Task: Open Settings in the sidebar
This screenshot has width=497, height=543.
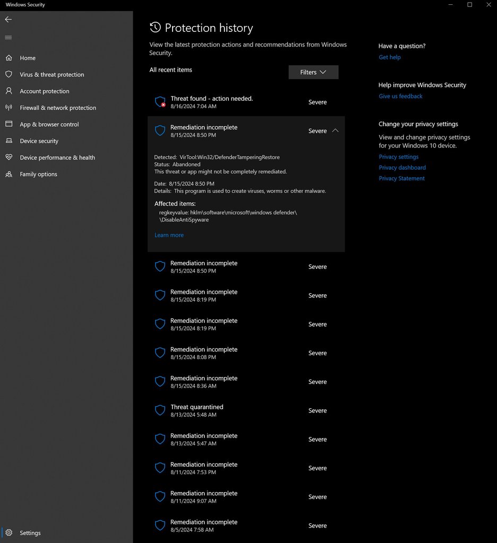Action: [66, 532]
